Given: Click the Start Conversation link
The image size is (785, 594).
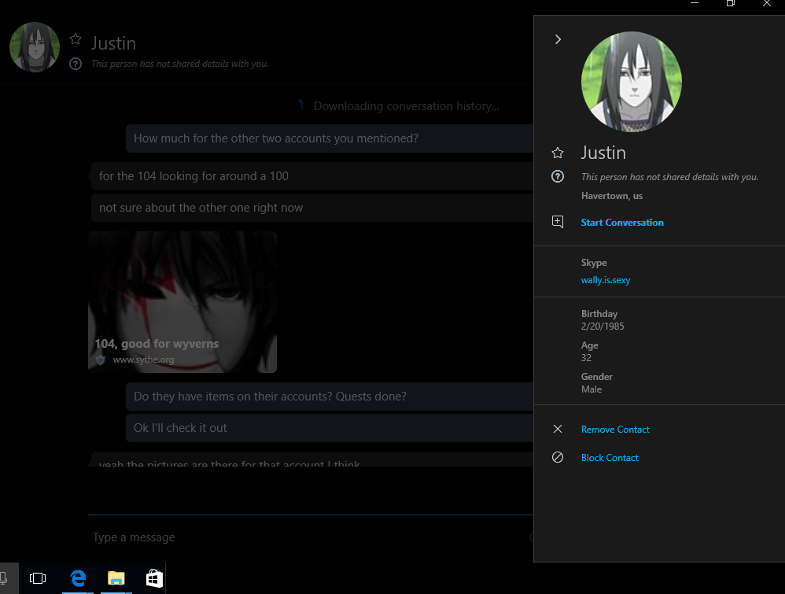Looking at the screenshot, I should coord(622,223).
